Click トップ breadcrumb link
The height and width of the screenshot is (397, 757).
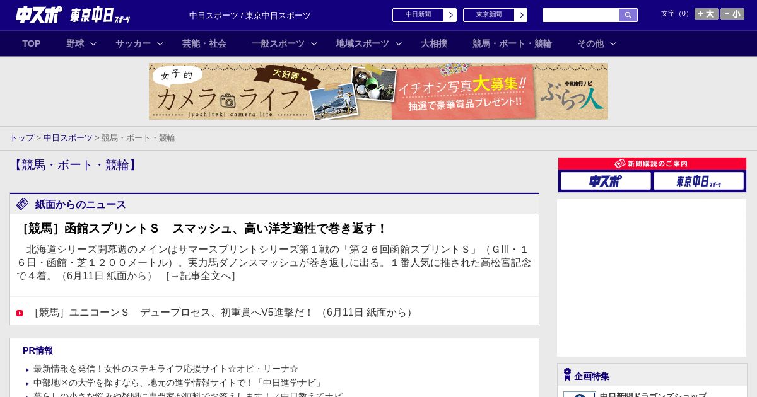point(21,137)
